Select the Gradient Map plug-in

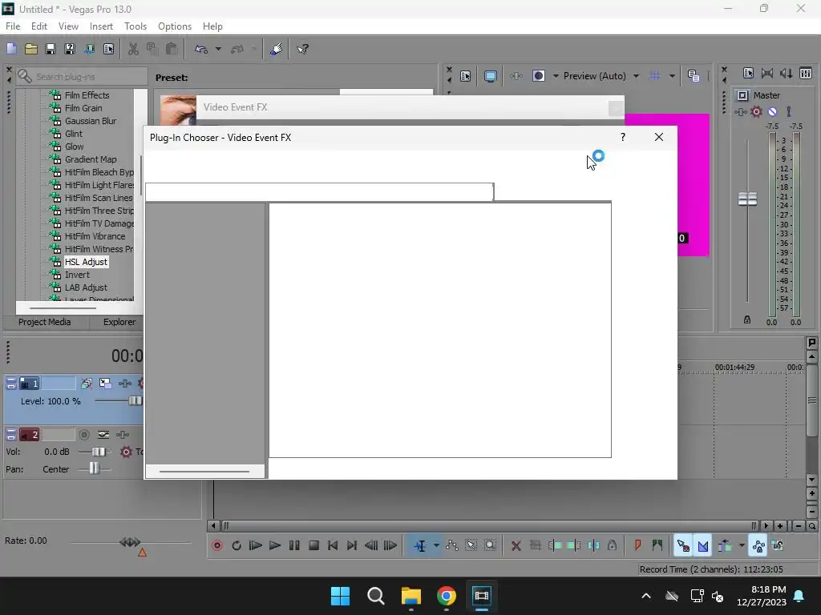pyautogui.click(x=91, y=159)
